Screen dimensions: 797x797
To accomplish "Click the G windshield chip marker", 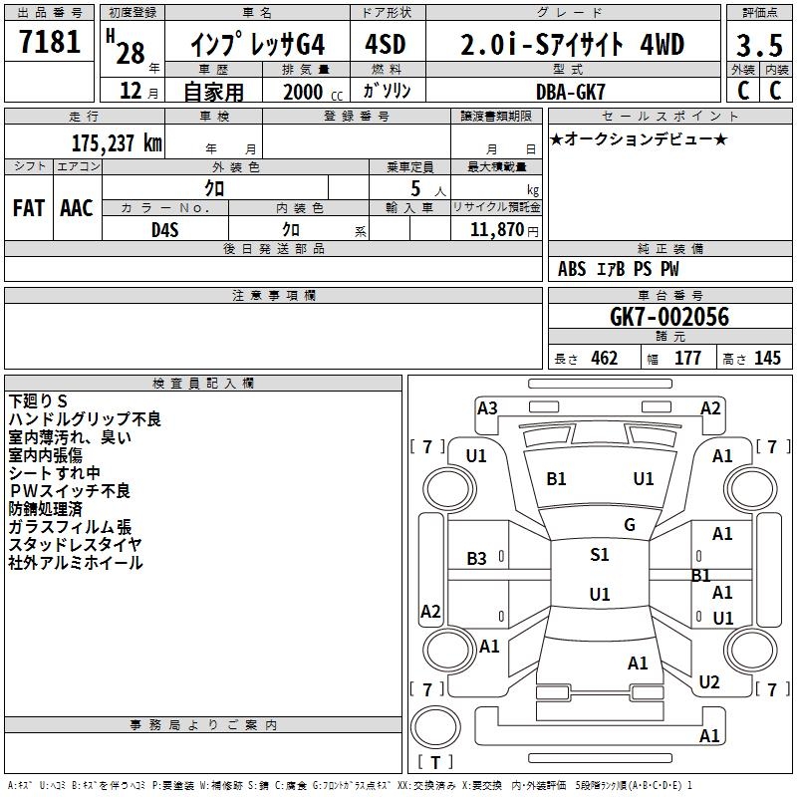I will pos(630,524).
